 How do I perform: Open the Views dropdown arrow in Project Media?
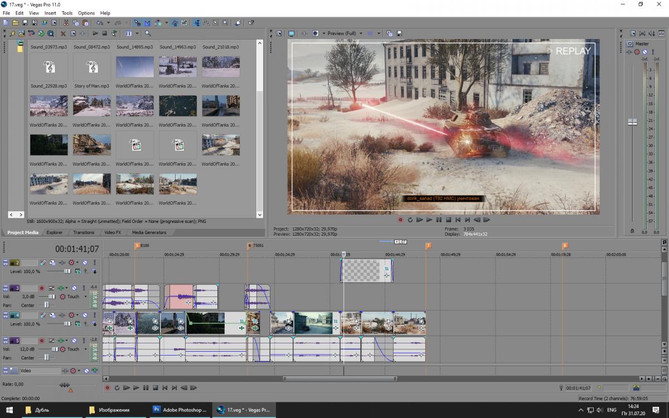(137, 33)
